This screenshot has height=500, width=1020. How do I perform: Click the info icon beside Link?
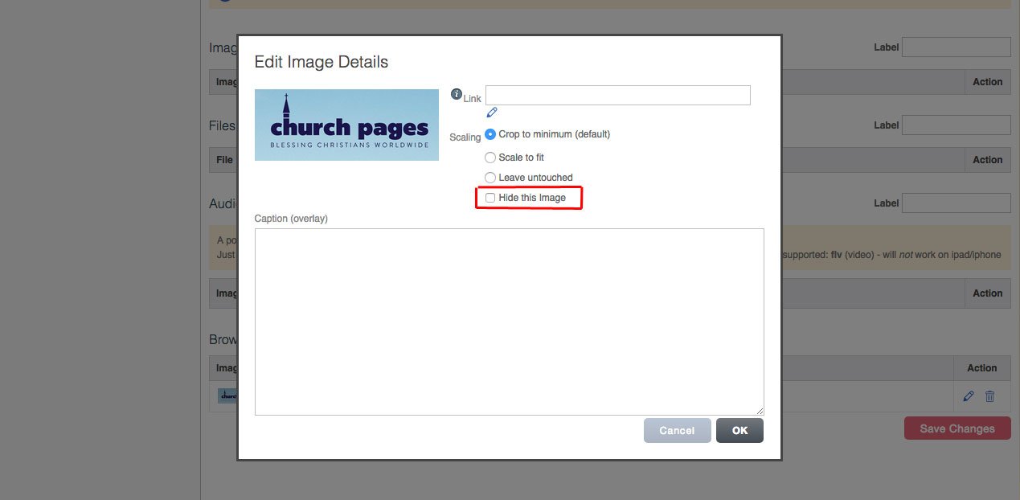[457, 94]
